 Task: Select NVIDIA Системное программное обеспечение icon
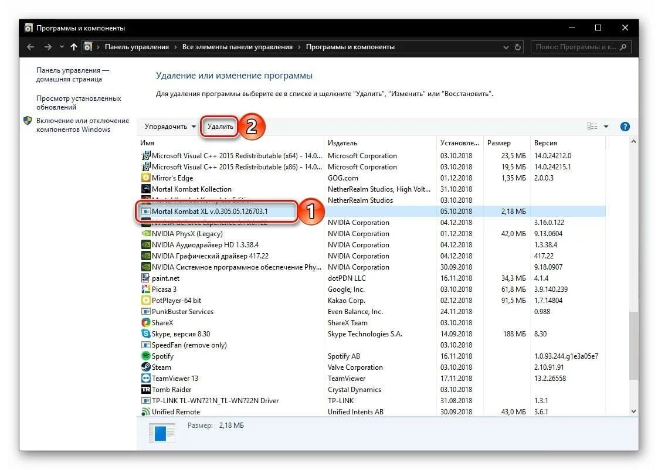pos(145,267)
